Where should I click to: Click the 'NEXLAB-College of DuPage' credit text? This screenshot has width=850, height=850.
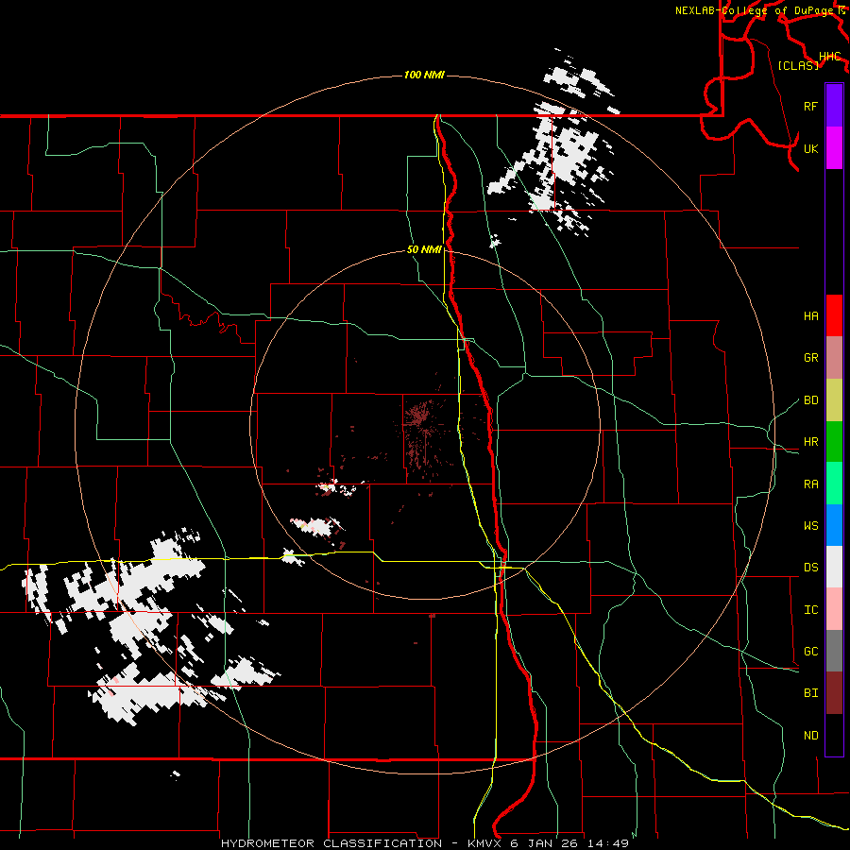click(x=754, y=10)
